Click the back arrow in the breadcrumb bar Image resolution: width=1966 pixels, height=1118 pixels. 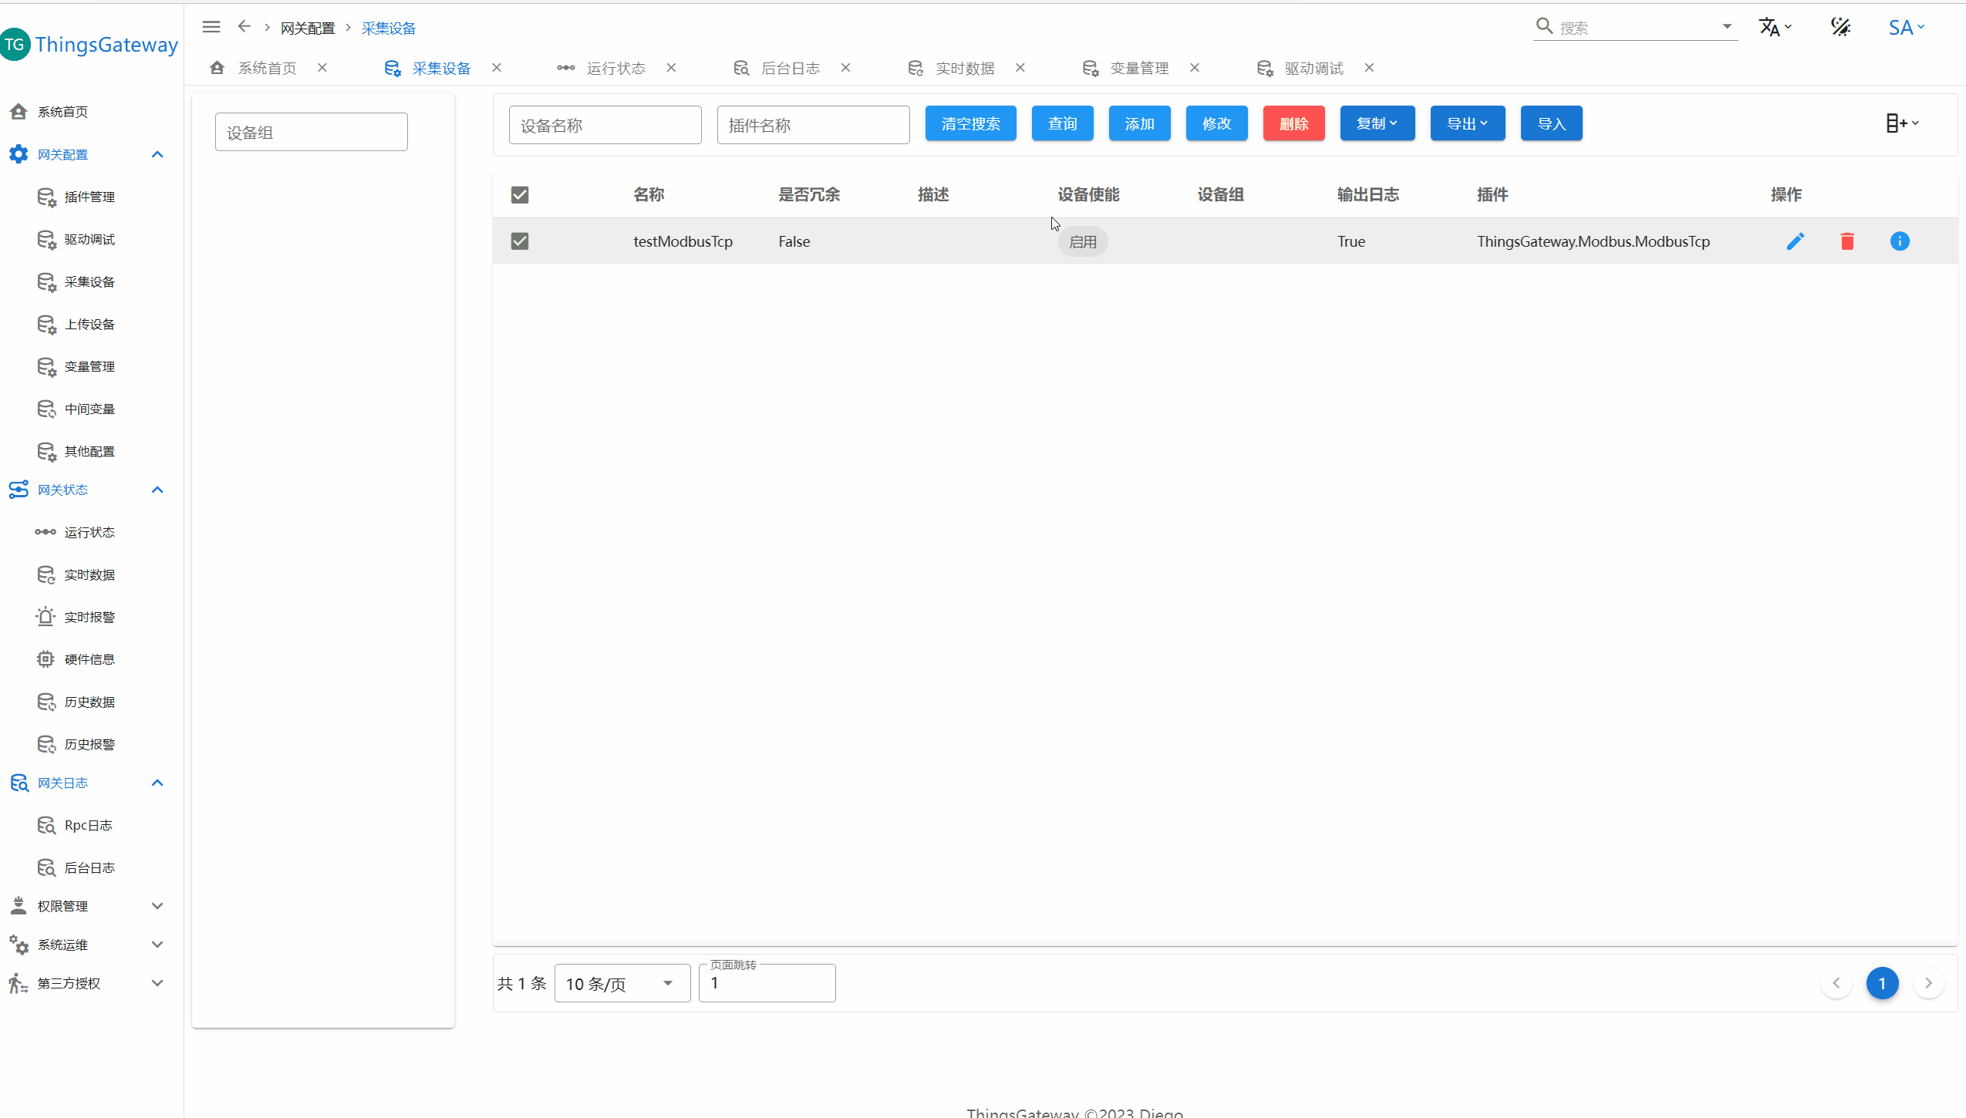tap(244, 27)
